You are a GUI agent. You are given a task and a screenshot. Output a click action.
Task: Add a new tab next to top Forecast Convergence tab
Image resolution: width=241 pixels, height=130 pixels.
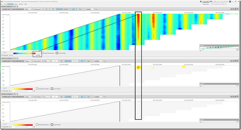tap(17, 7)
